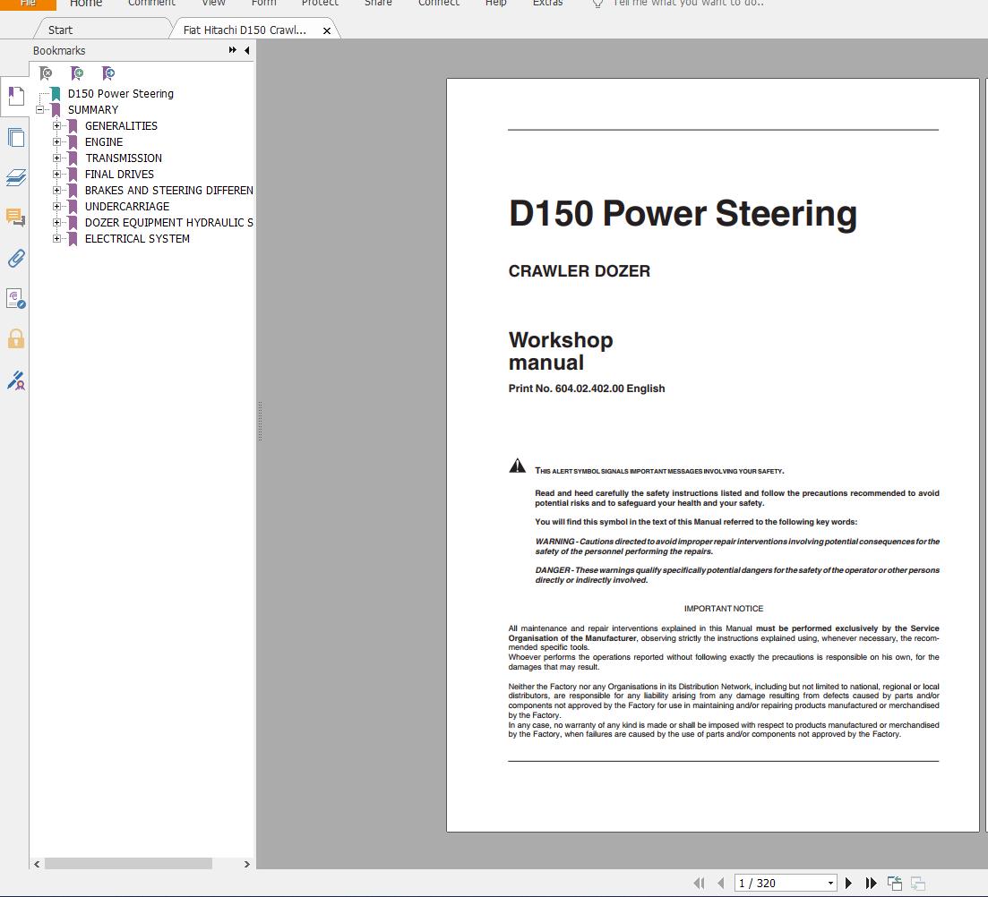Select the UNDERCARRIAGE bookmark
988x897 pixels.
pyautogui.click(x=127, y=207)
